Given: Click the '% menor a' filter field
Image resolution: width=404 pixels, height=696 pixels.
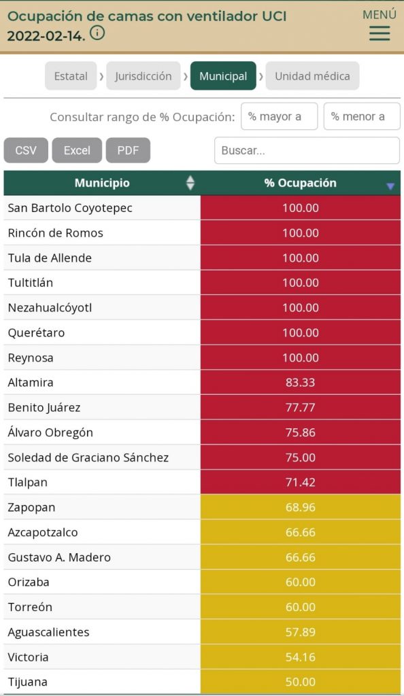Looking at the screenshot, I should [363, 116].
